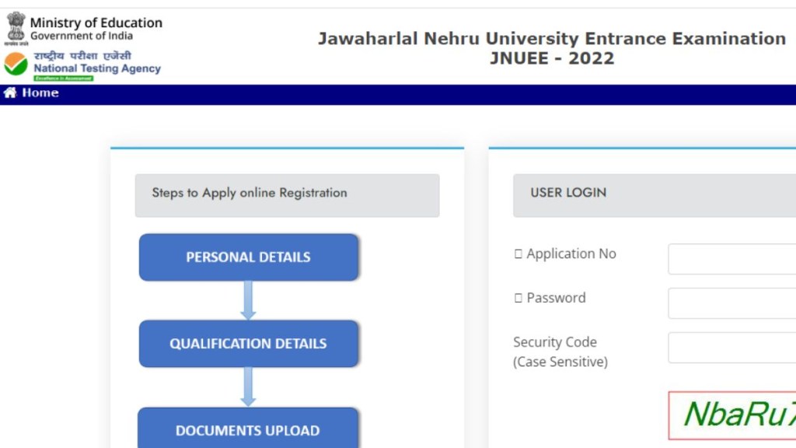Screen dimensions: 796x448
Task: Open the Home menu link
Action: click(x=40, y=93)
